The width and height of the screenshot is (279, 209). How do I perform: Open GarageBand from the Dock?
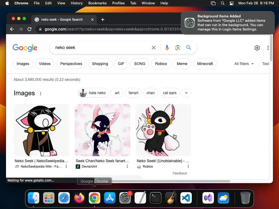[x=171, y=198]
